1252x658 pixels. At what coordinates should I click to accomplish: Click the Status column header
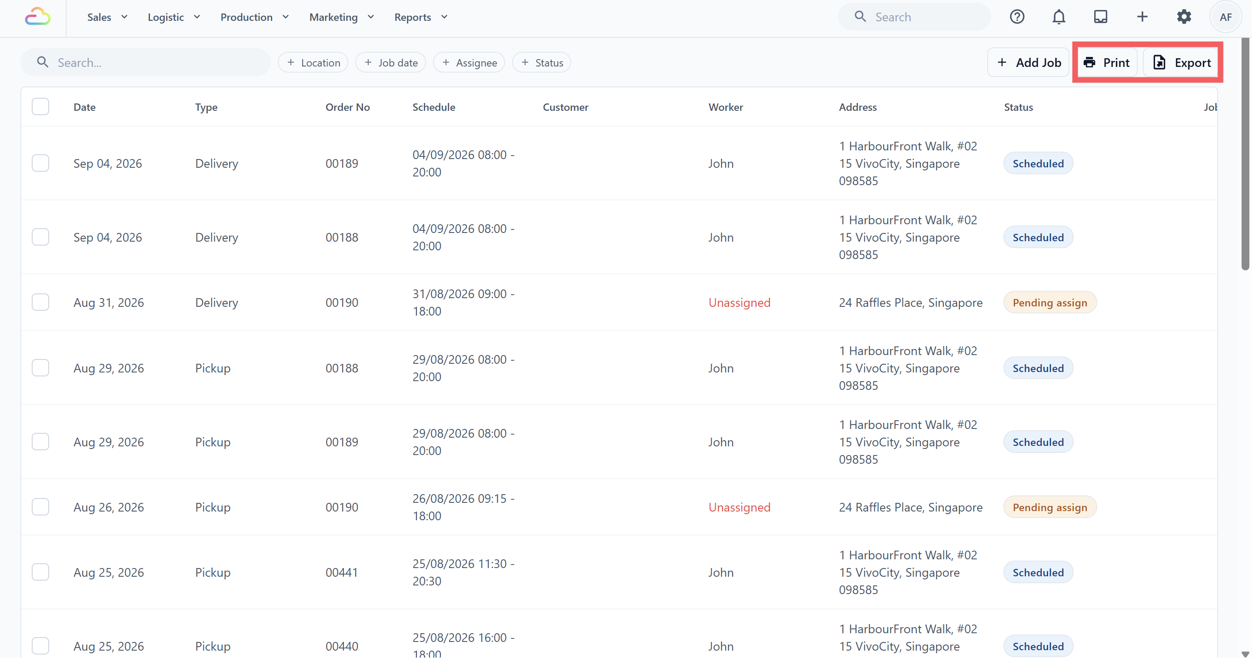1018,107
